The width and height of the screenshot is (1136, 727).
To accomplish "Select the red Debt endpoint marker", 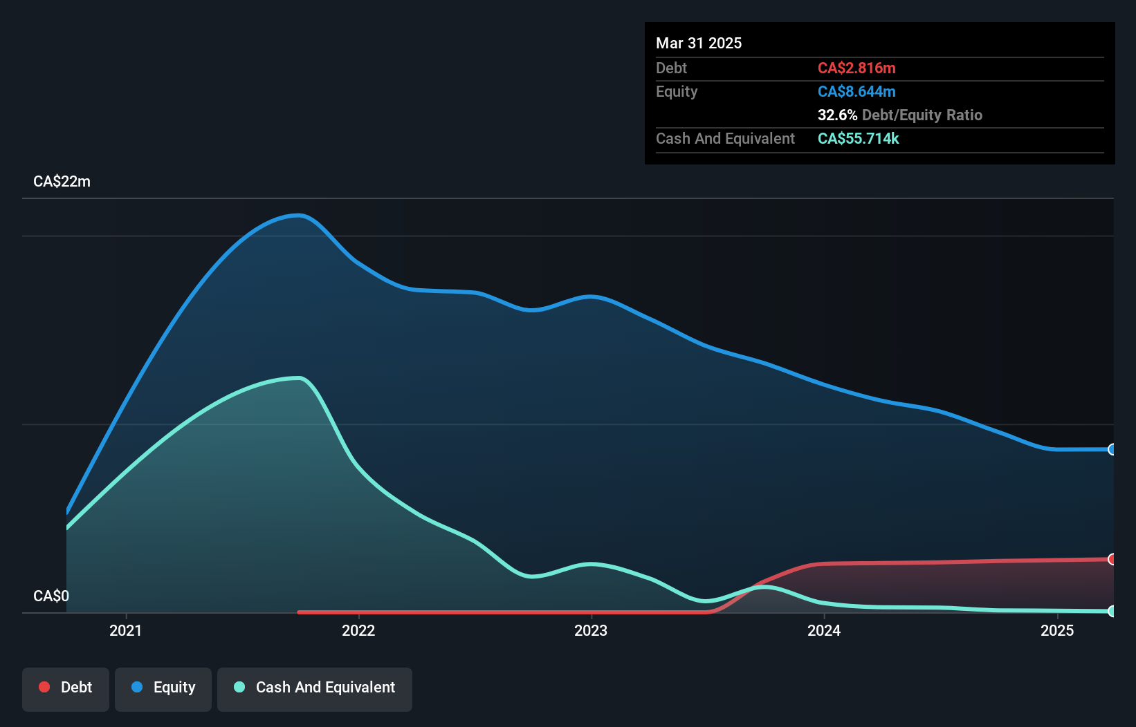I will (1112, 559).
